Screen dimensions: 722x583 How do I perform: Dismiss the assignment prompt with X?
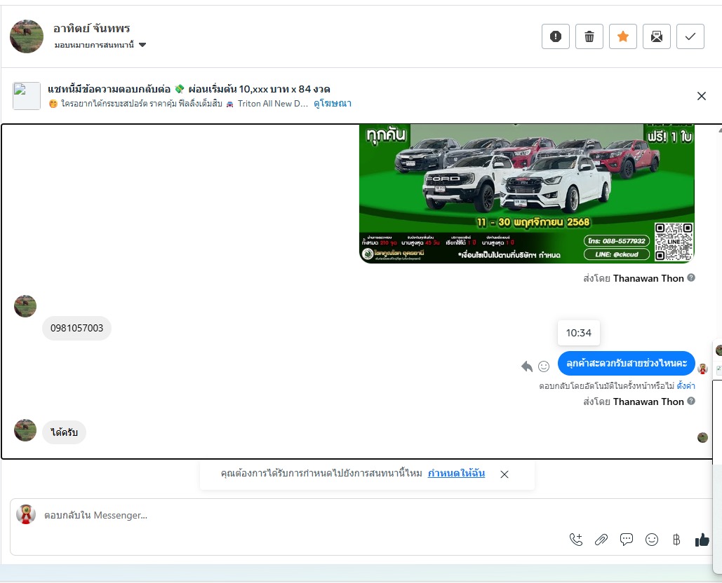[x=504, y=474]
